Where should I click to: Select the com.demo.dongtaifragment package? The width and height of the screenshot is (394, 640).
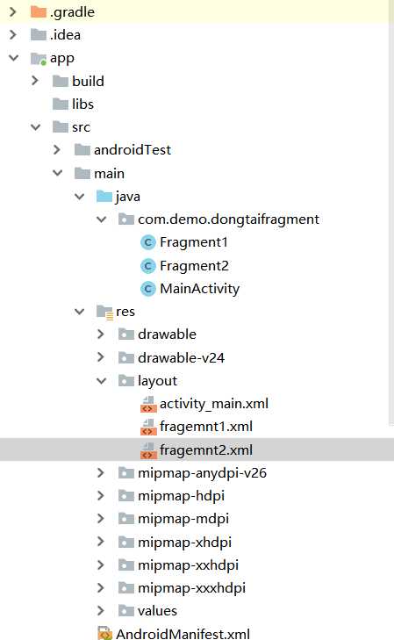pyautogui.click(x=228, y=219)
